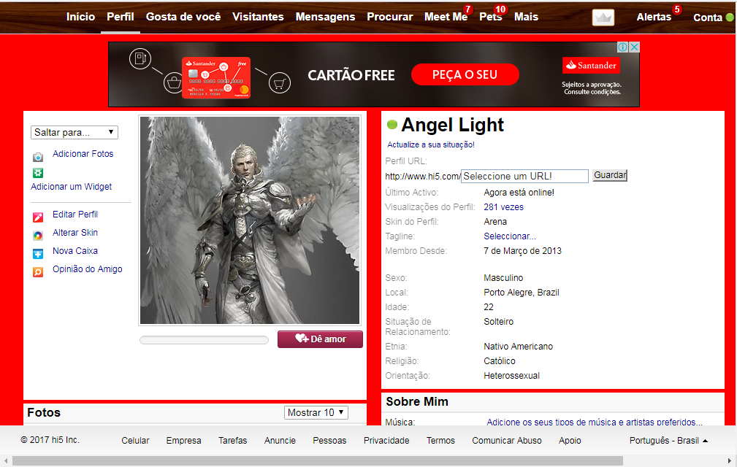The height and width of the screenshot is (467, 737).
Task: Open the Meet Me tab
Action: click(x=446, y=17)
